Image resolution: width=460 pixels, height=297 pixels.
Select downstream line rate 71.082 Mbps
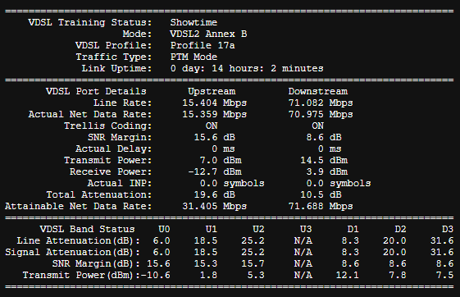point(321,103)
